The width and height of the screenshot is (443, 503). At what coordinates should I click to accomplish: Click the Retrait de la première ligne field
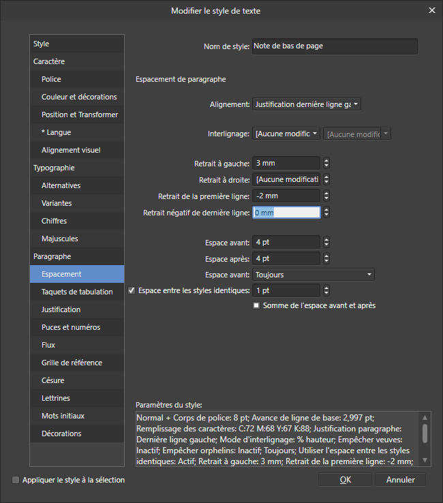[286, 196]
